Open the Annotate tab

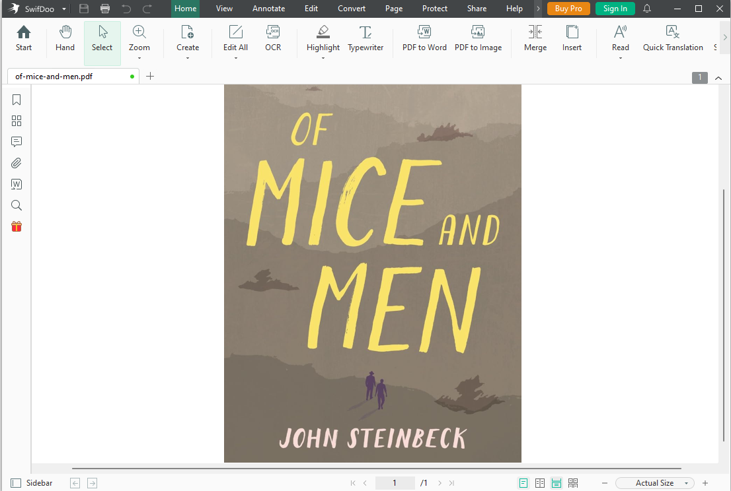268,9
